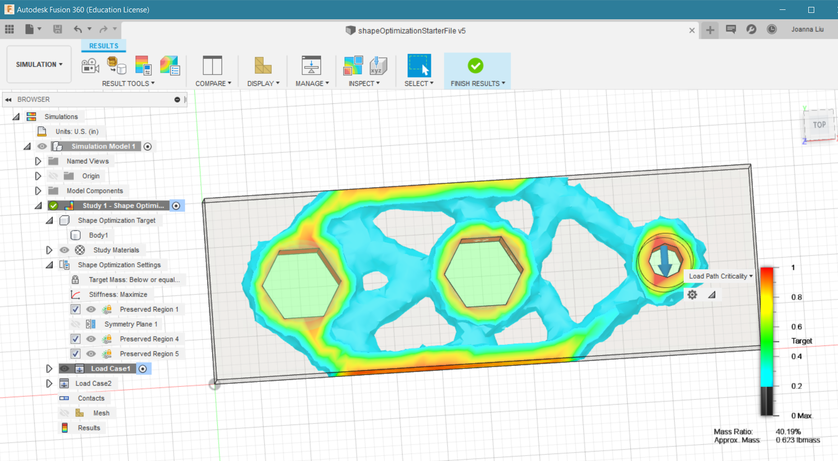
Task: Show the hidden Origin folder
Action: (x=53, y=176)
